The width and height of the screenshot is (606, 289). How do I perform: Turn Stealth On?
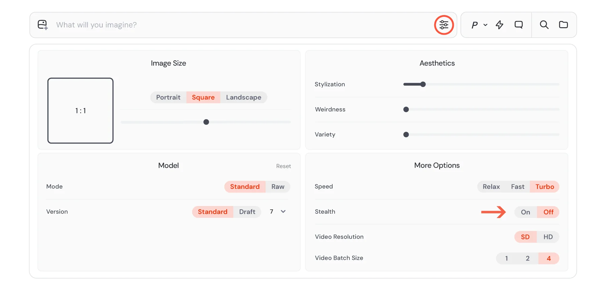click(x=526, y=212)
